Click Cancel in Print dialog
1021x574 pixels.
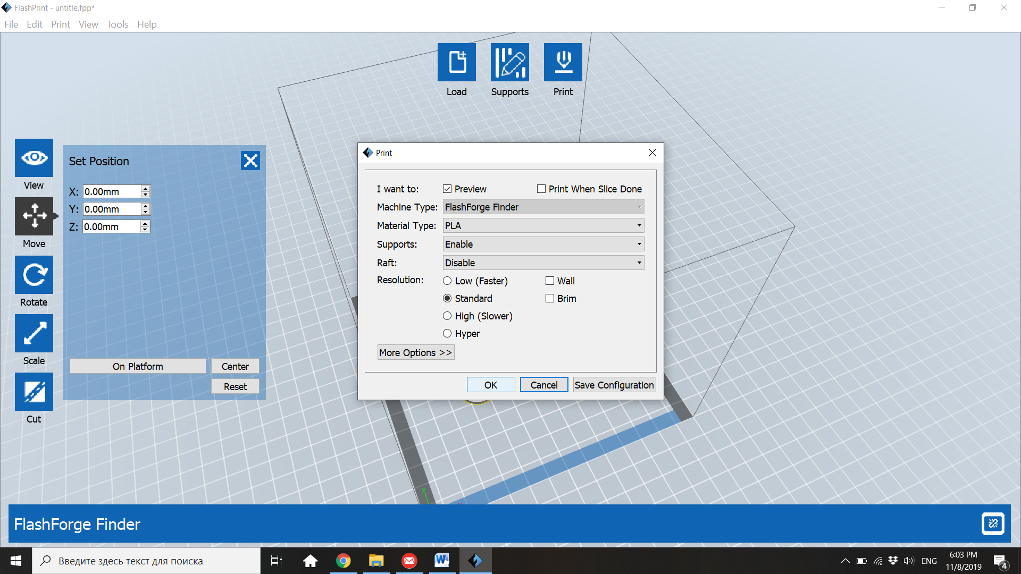point(544,385)
